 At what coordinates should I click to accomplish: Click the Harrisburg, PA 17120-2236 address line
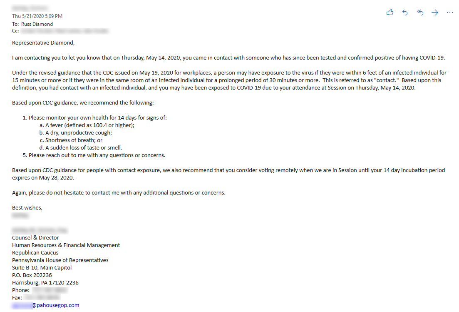pos(45,282)
